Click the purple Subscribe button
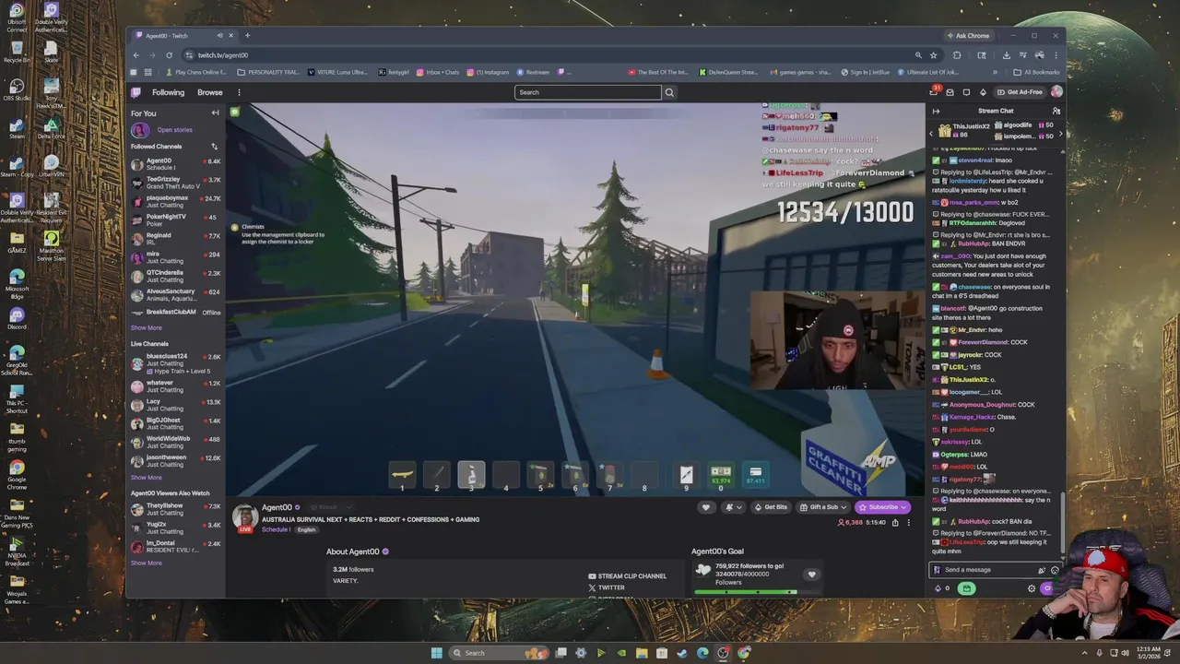Screen dimensions: 1180x664 [882, 507]
